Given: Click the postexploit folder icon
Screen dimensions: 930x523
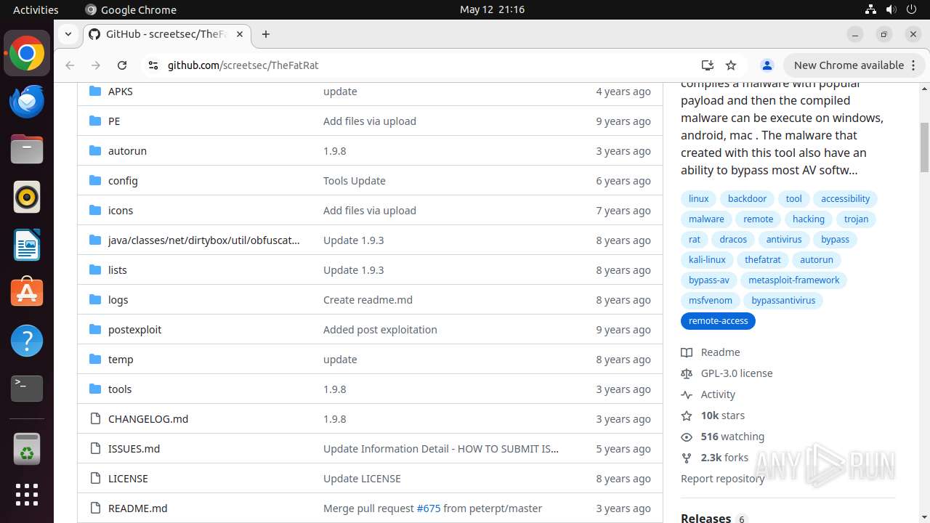Looking at the screenshot, I should pos(94,329).
